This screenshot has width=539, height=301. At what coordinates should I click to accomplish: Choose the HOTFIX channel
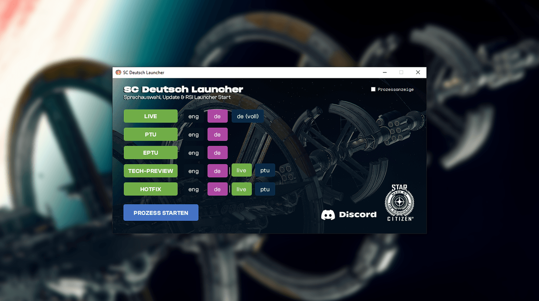click(151, 189)
